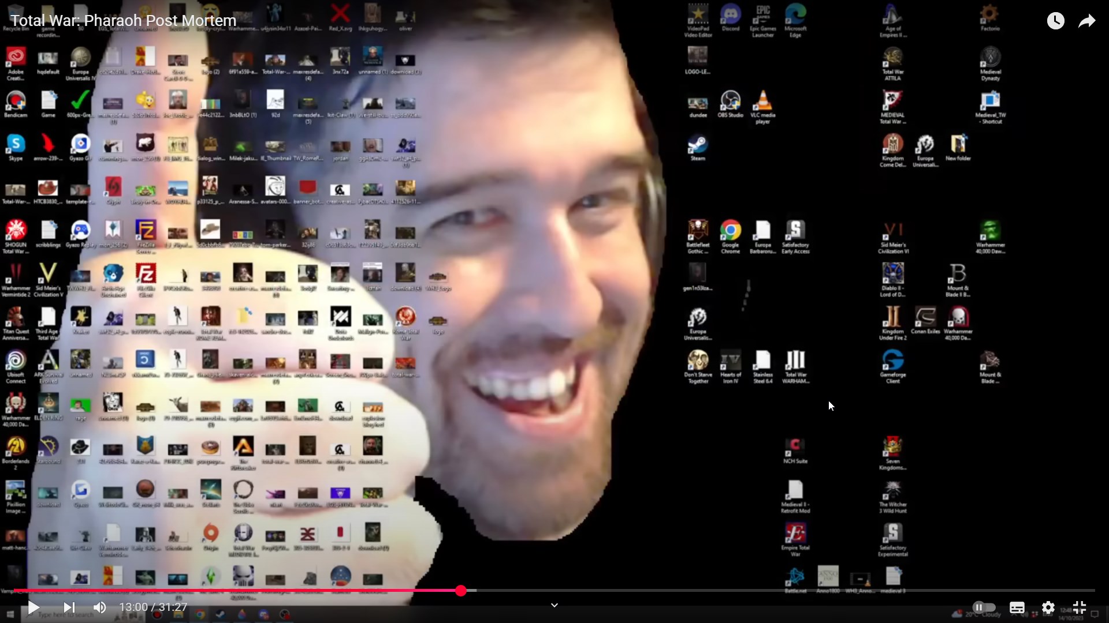Launch Conan Exiles icon
This screenshot has height=623, width=1109.
click(x=925, y=321)
